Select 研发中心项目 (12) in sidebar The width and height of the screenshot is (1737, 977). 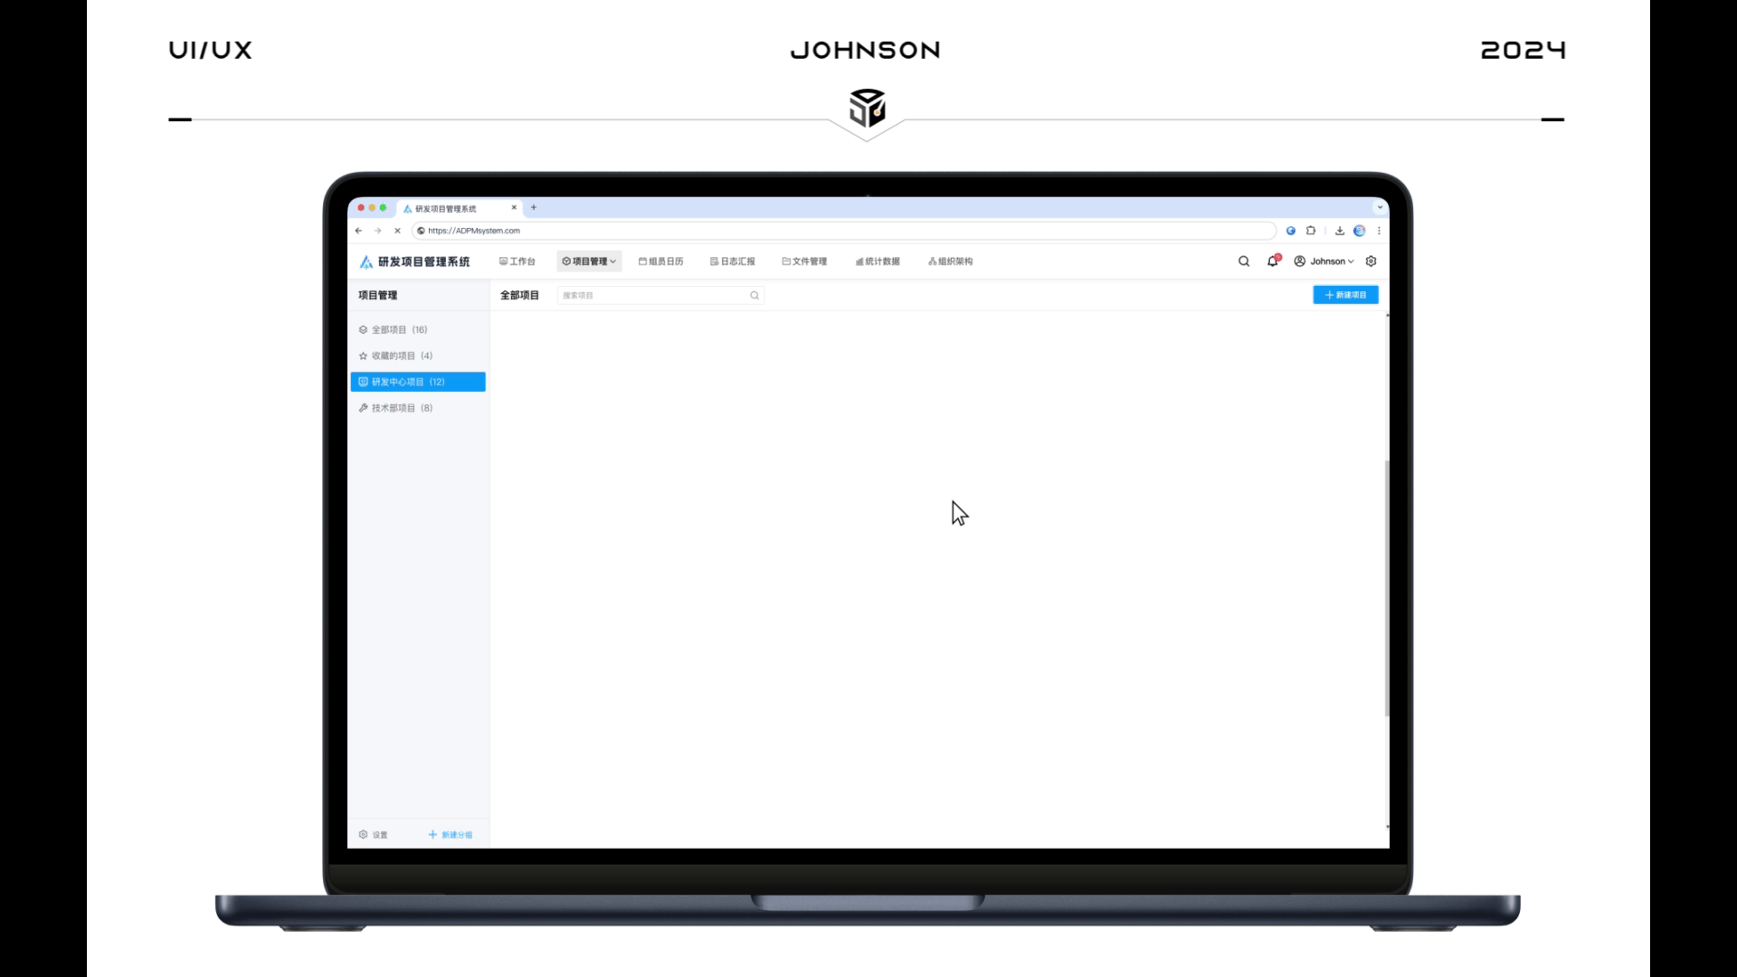tap(417, 382)
